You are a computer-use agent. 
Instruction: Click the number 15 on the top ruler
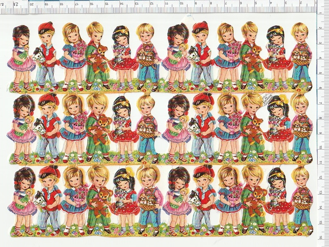106,4
